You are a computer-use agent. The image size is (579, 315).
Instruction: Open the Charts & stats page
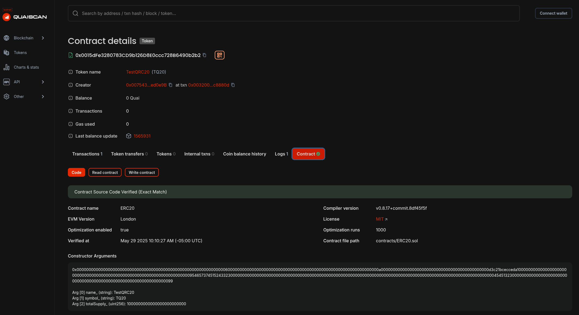pos(26,67)
